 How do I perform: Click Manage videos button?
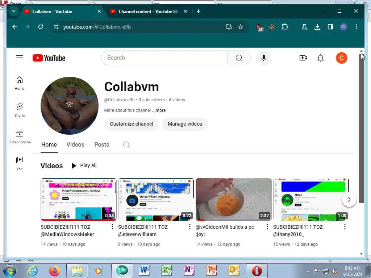[185, 124]
